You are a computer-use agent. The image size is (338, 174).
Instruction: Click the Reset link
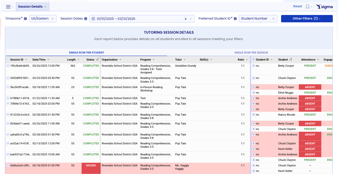297,6
